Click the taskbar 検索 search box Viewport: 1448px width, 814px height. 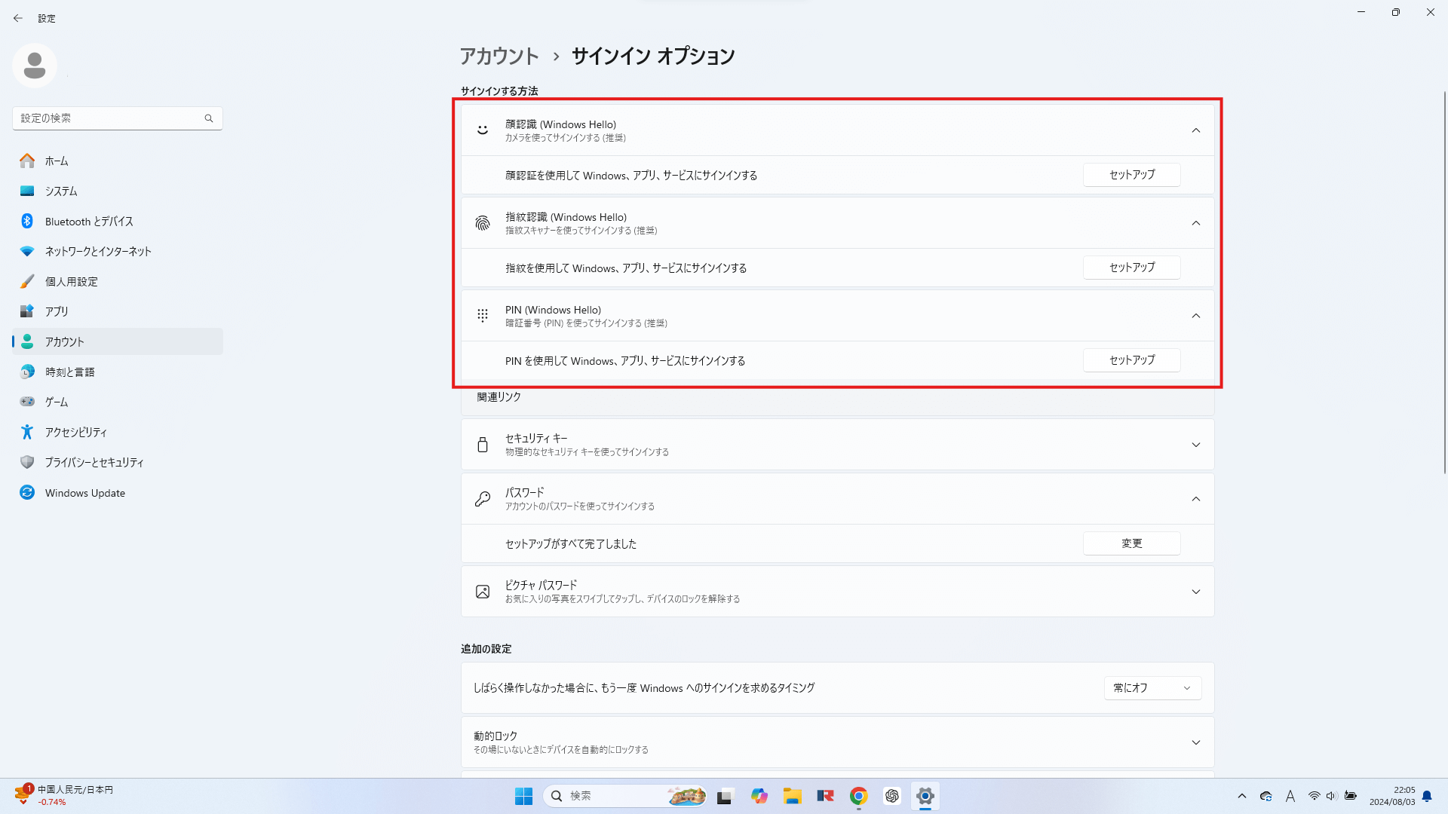pyautogui.click(x=624, y=796)
